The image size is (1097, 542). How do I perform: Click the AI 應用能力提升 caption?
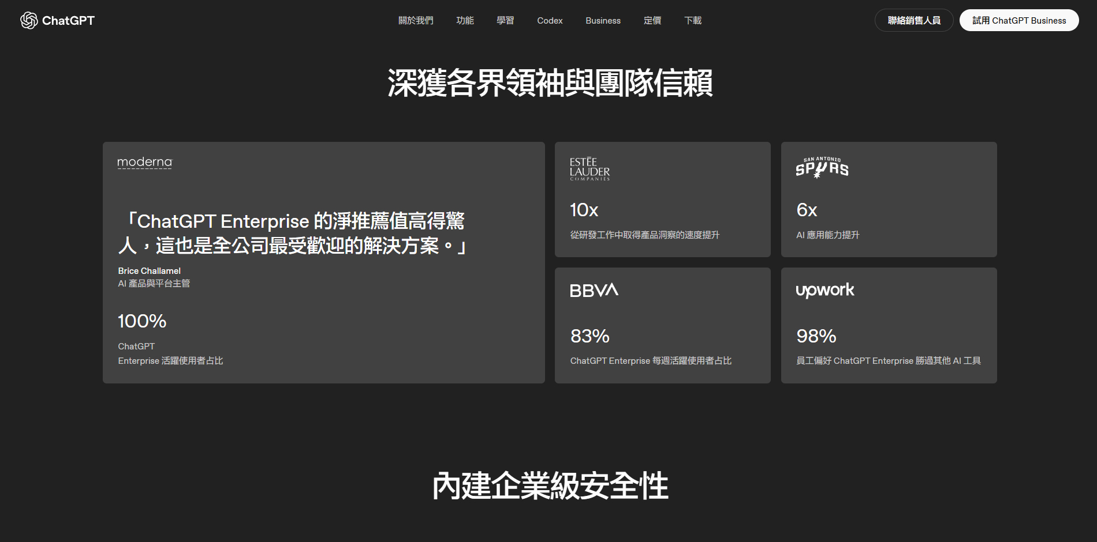[828, 235]
